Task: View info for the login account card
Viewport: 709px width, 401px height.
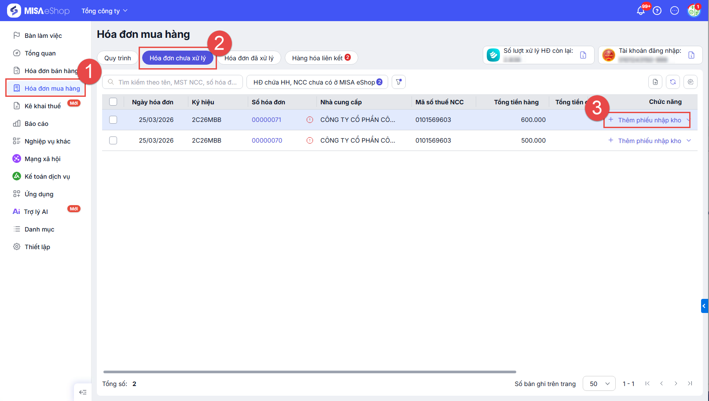Action: (691, 55)
